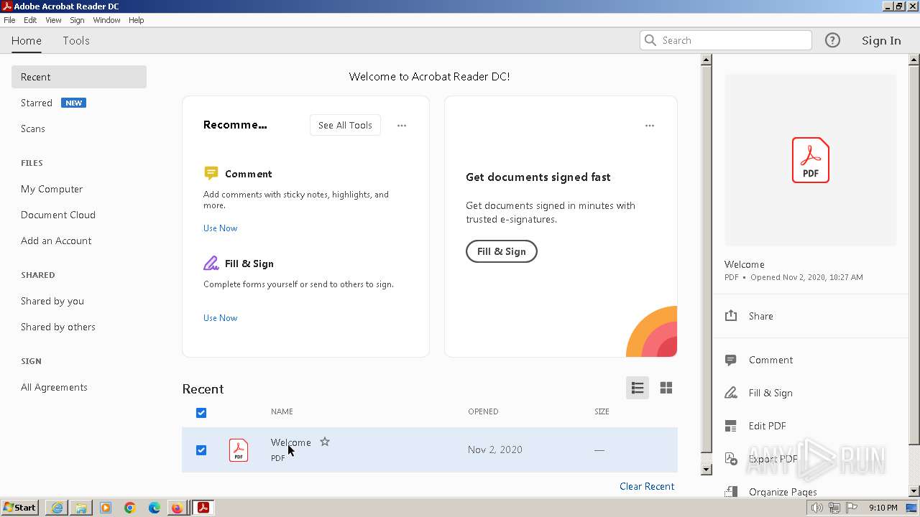Click the Fill & Sign pen icon in Recommended tools
Image resolution: width=920 pixels, height=517 pixels.
(x=211, y=264)
